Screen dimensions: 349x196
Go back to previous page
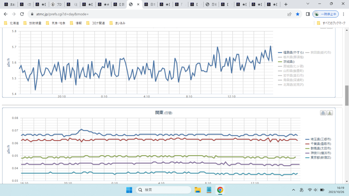point(6,14)
